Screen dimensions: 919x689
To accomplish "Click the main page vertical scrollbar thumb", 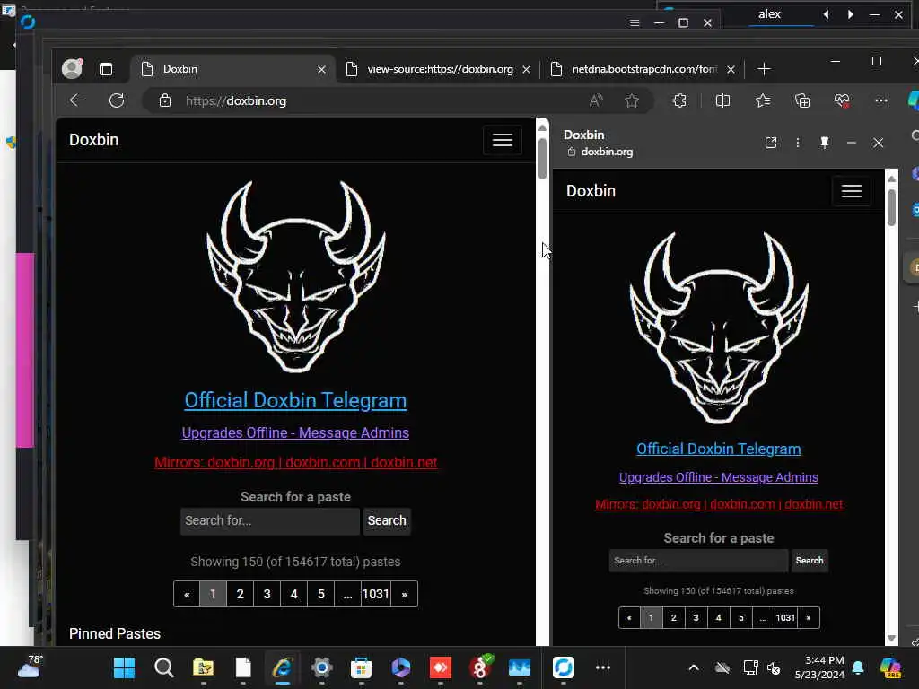I will pos(542,159).
